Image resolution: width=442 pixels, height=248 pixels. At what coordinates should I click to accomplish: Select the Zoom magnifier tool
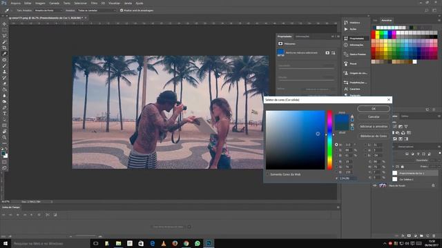(4, 137)
